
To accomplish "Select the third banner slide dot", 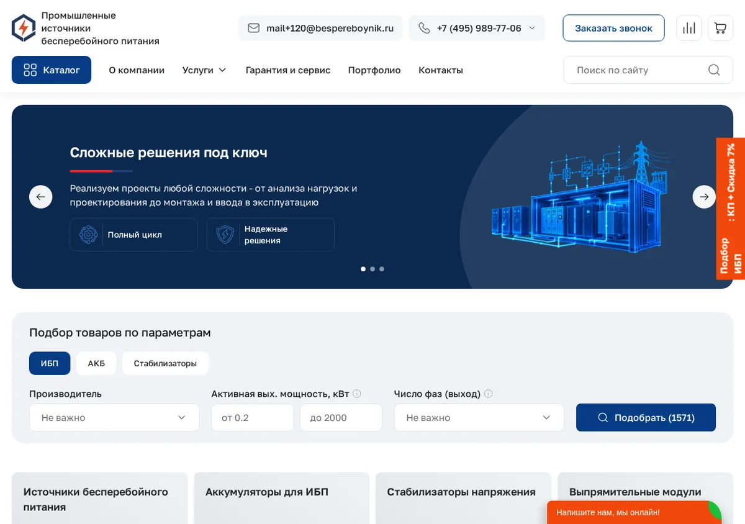I will coord(382,269).
